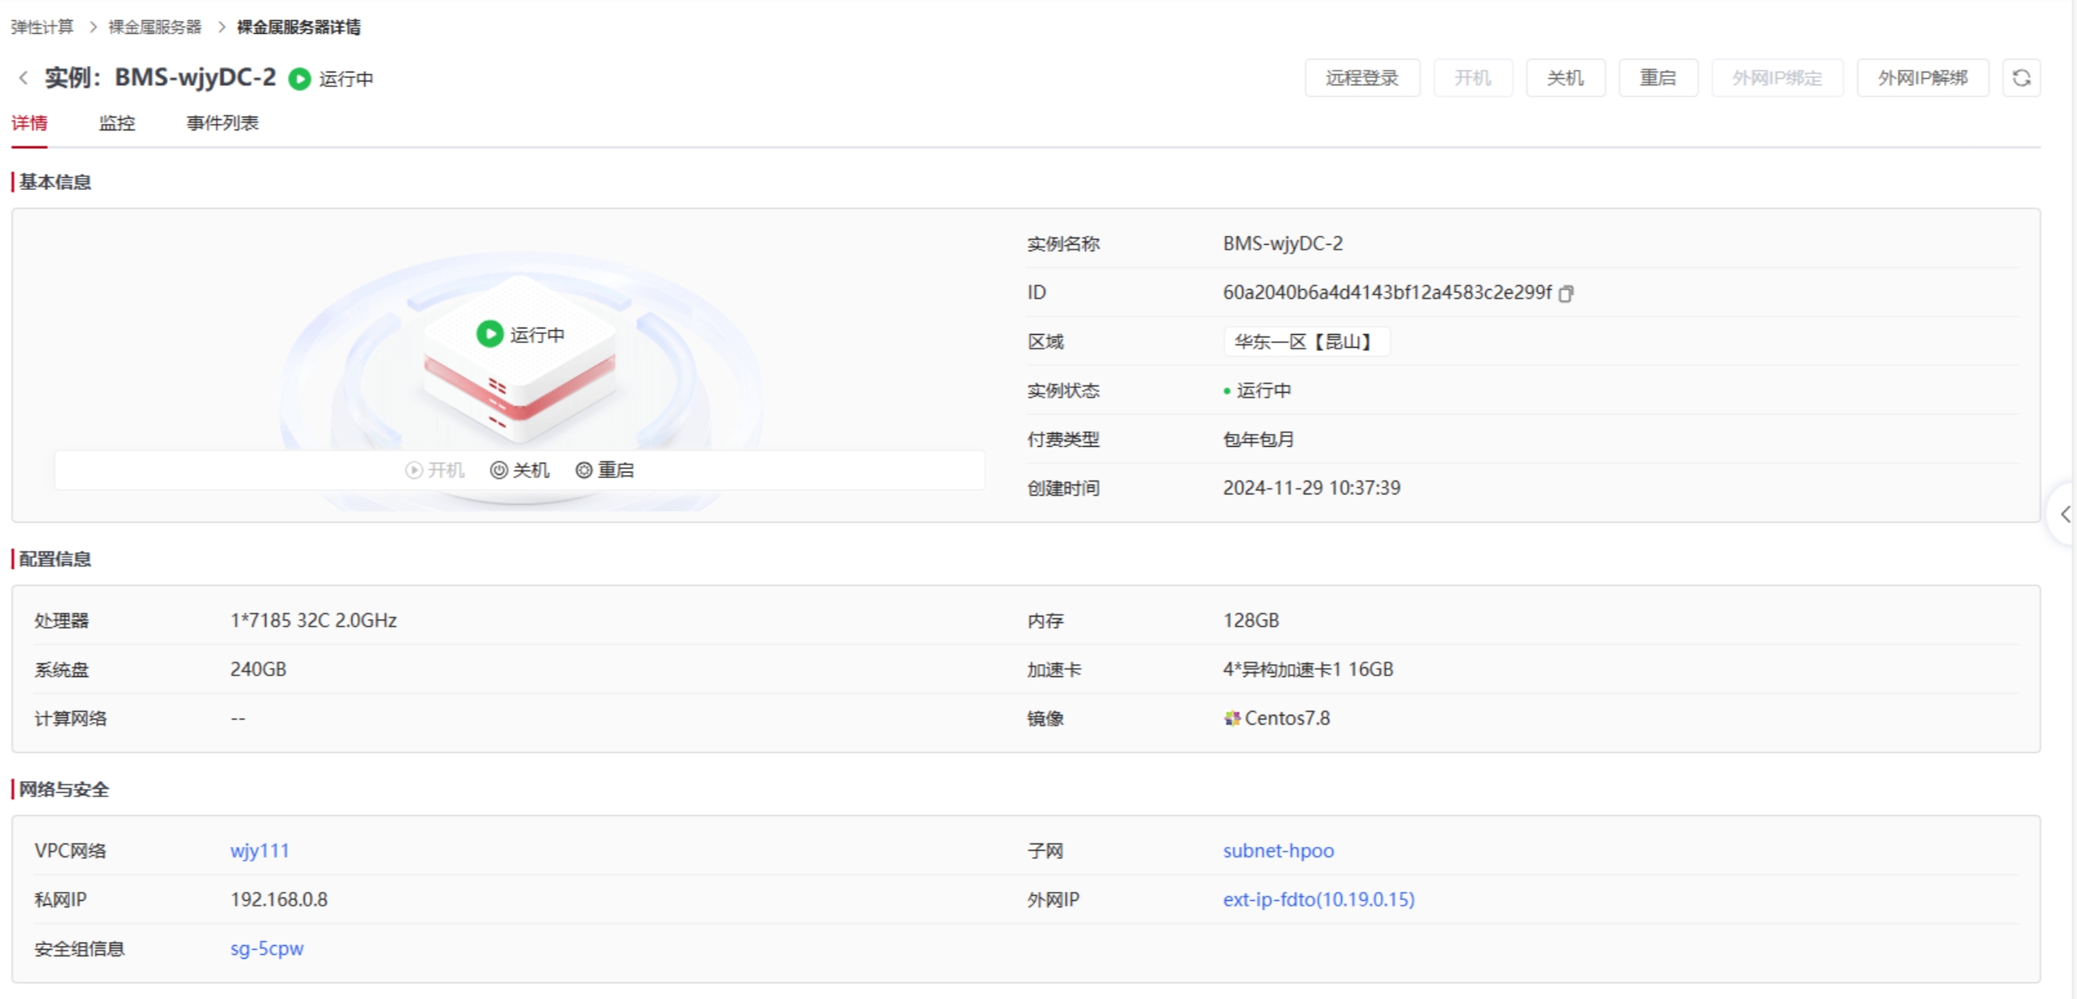This screenshot has height=999, width=2077.
Task: Expand the right side panel chevron
Action: tap(2065, 514)
